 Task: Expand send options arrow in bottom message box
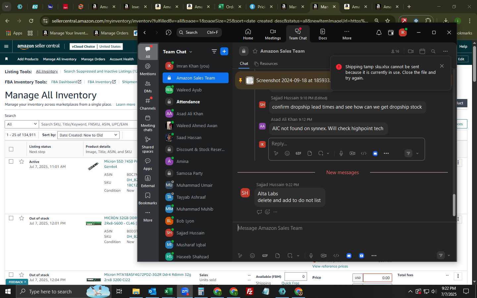tap(449, 255)
